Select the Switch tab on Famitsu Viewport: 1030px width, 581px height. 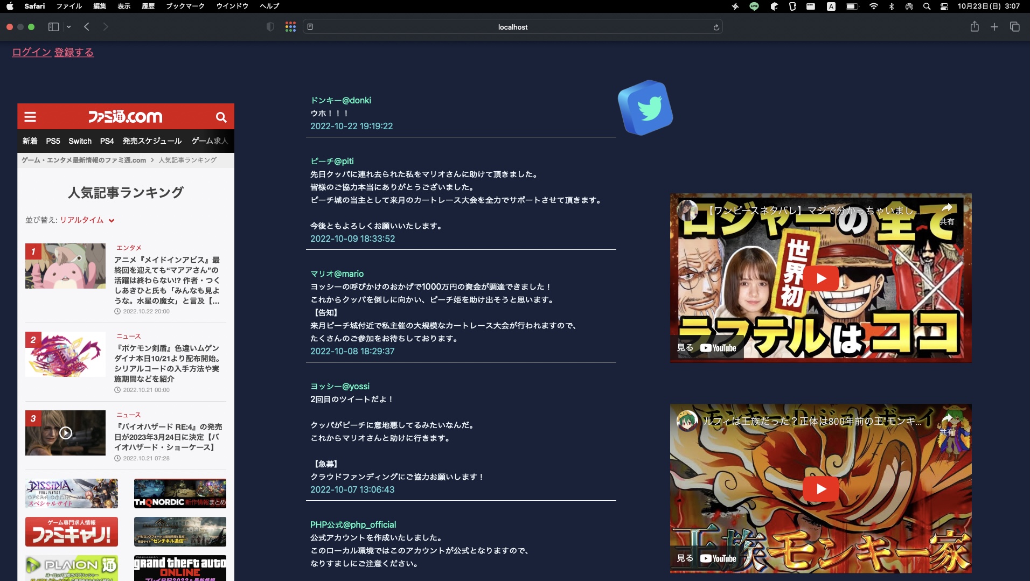pyautogui.click(x=80, y=141)
